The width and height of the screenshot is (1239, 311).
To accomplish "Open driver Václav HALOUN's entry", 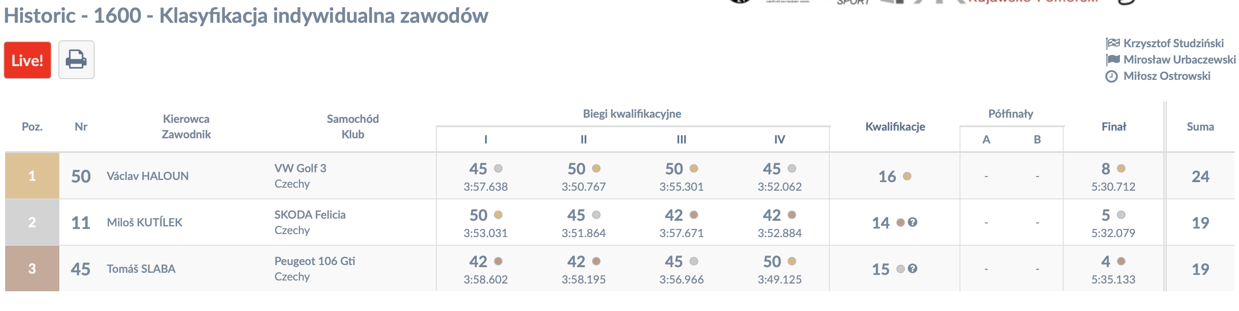I will coord(147,176).
